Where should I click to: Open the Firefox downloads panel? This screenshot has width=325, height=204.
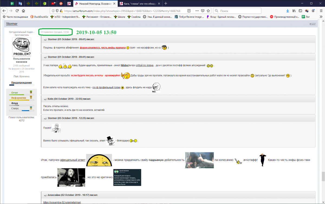point(288,11)
